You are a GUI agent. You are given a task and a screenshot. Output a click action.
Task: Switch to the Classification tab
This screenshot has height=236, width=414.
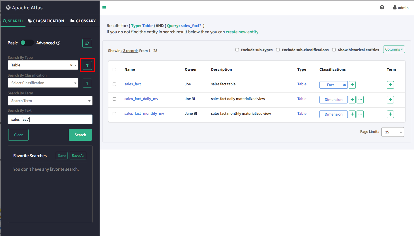(46, 21)
